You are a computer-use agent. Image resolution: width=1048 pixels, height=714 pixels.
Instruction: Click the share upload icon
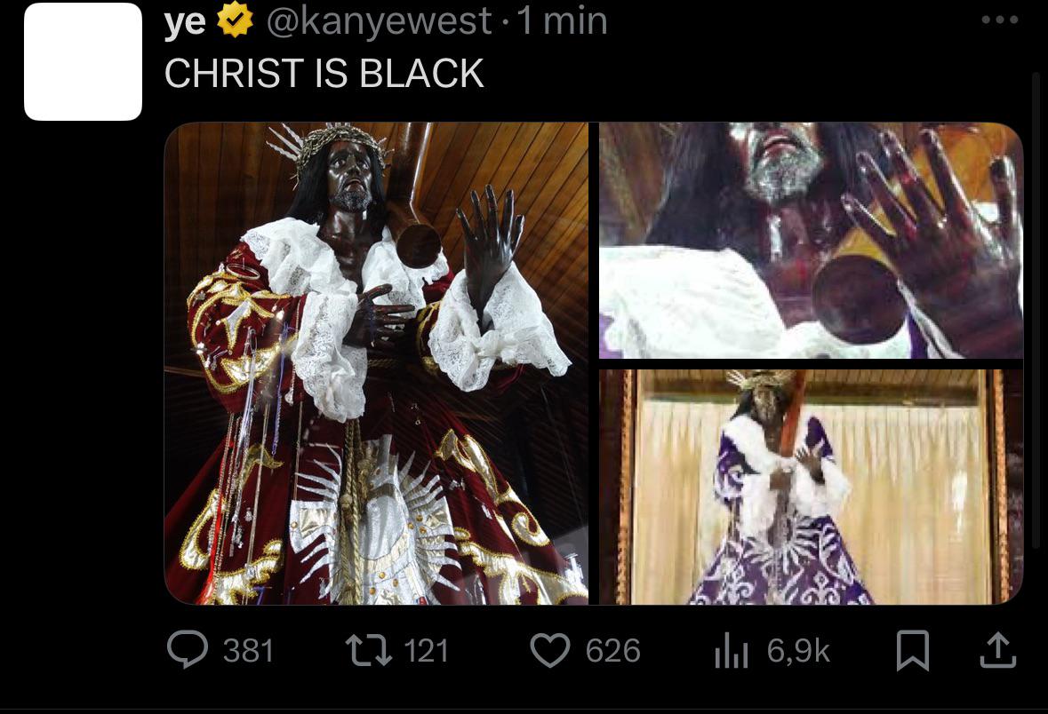coord(998,651)
